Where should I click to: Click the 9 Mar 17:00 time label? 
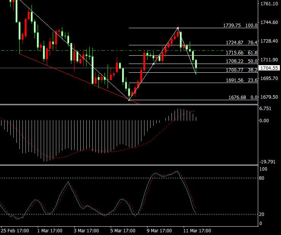point(159,230)
